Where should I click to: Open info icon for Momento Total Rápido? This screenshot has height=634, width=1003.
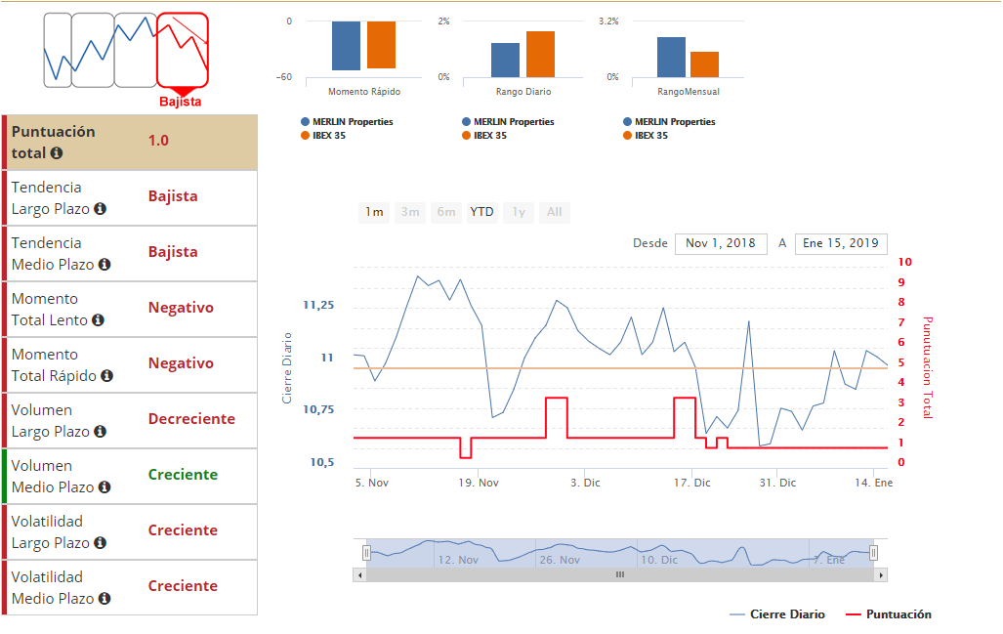[106, 375]
